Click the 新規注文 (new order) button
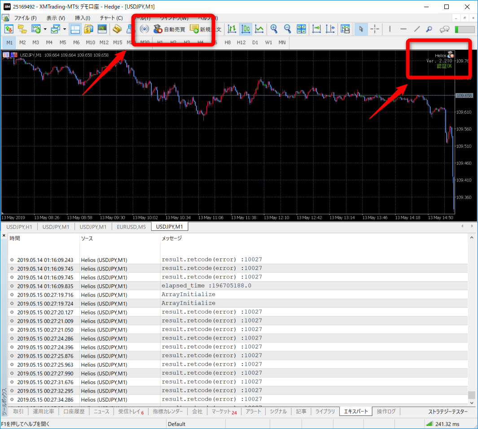Image resolution: width=478 pixels, height=429 pixels. pos(205,29)
